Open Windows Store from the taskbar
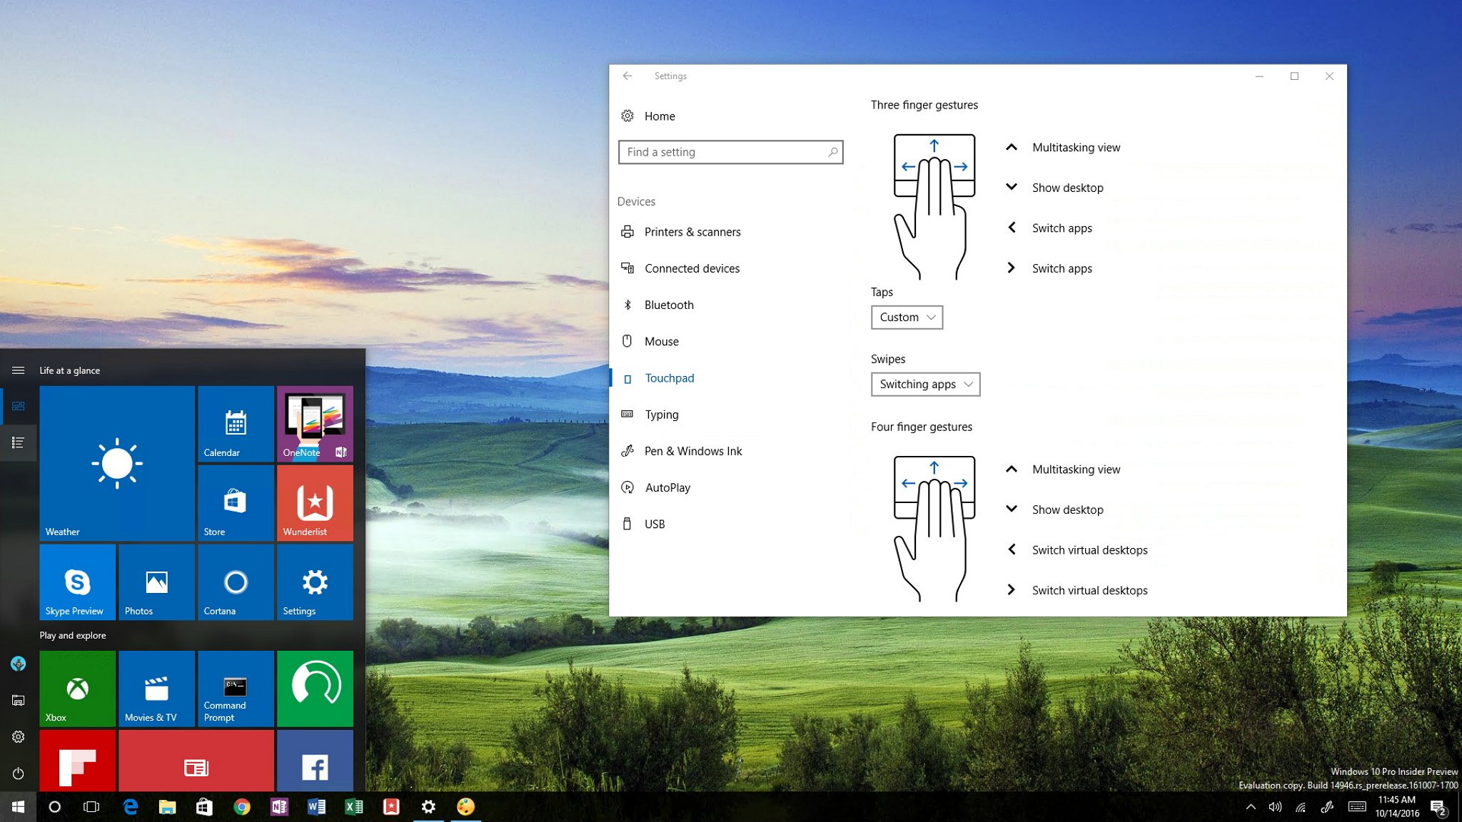Image resolution: width=1462 pixels, height=822 pixels. (204, 807)
